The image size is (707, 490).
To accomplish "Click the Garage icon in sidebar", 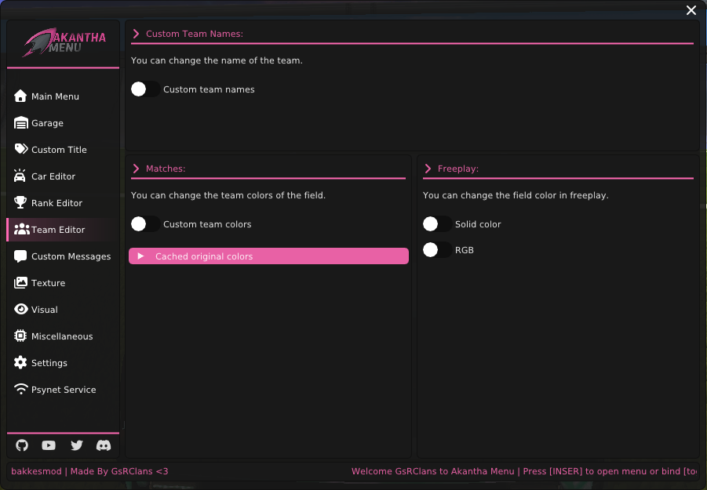I will [20, 123].
